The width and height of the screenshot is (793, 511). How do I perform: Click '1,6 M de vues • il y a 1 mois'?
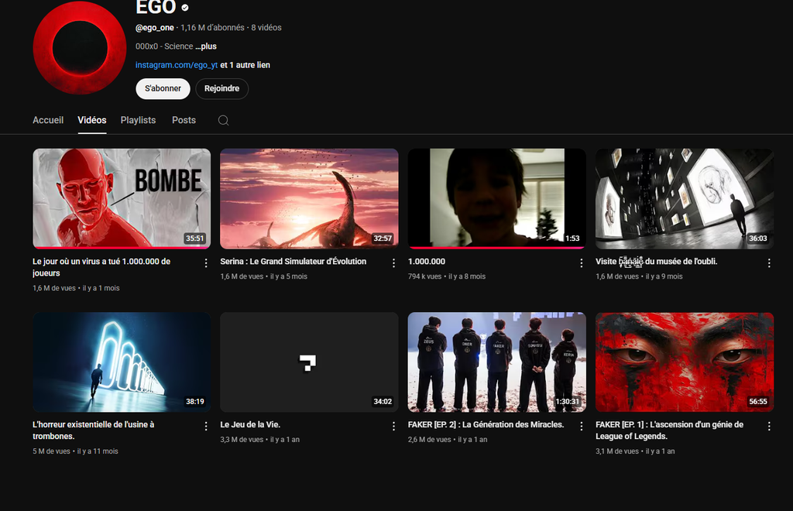(77, 288)
